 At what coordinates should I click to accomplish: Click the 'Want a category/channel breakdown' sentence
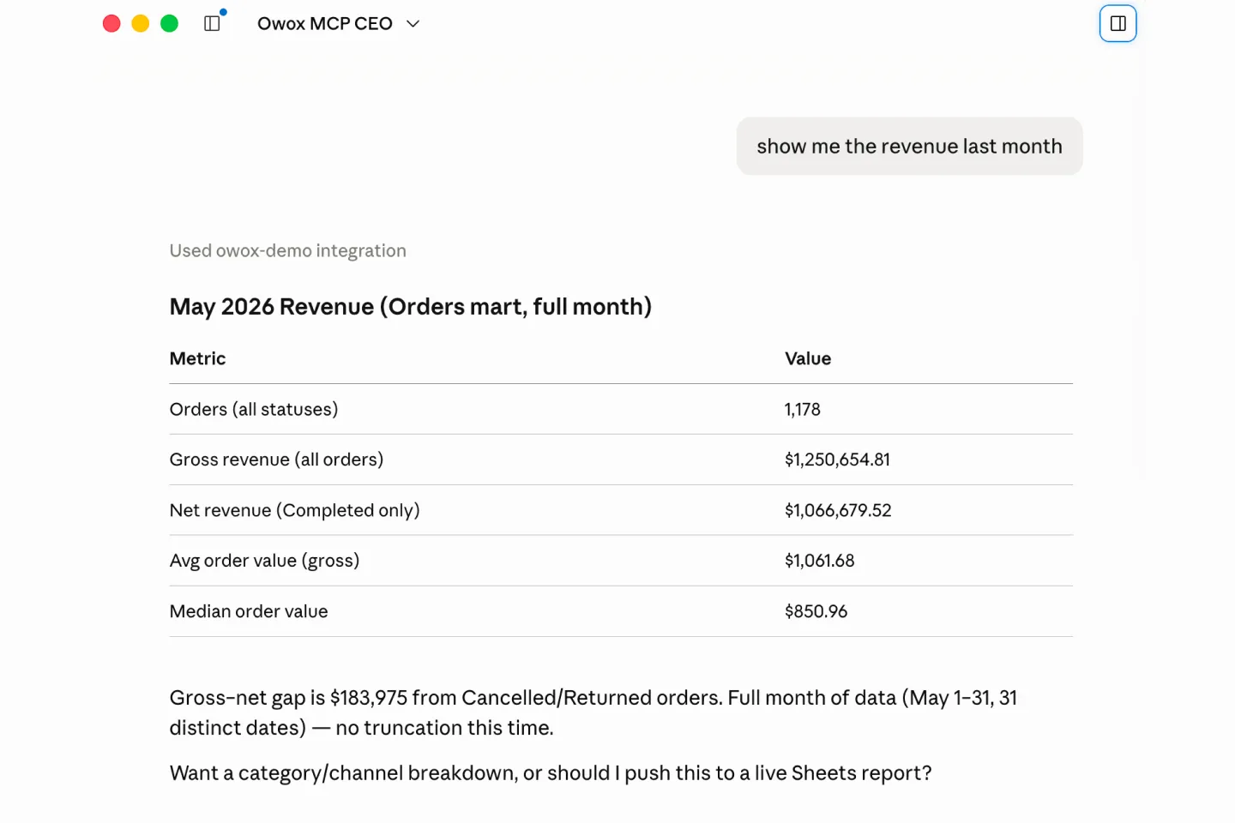click(x=551, y=773)
